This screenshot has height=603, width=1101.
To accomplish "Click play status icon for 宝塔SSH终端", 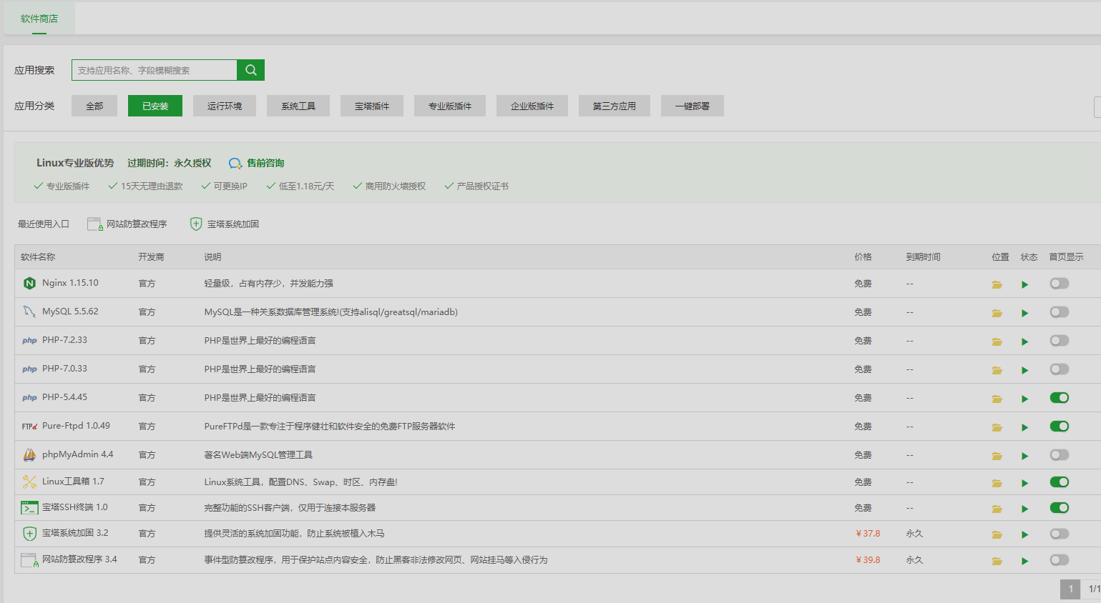I will pyautogui.click(x=1025, y=509).
